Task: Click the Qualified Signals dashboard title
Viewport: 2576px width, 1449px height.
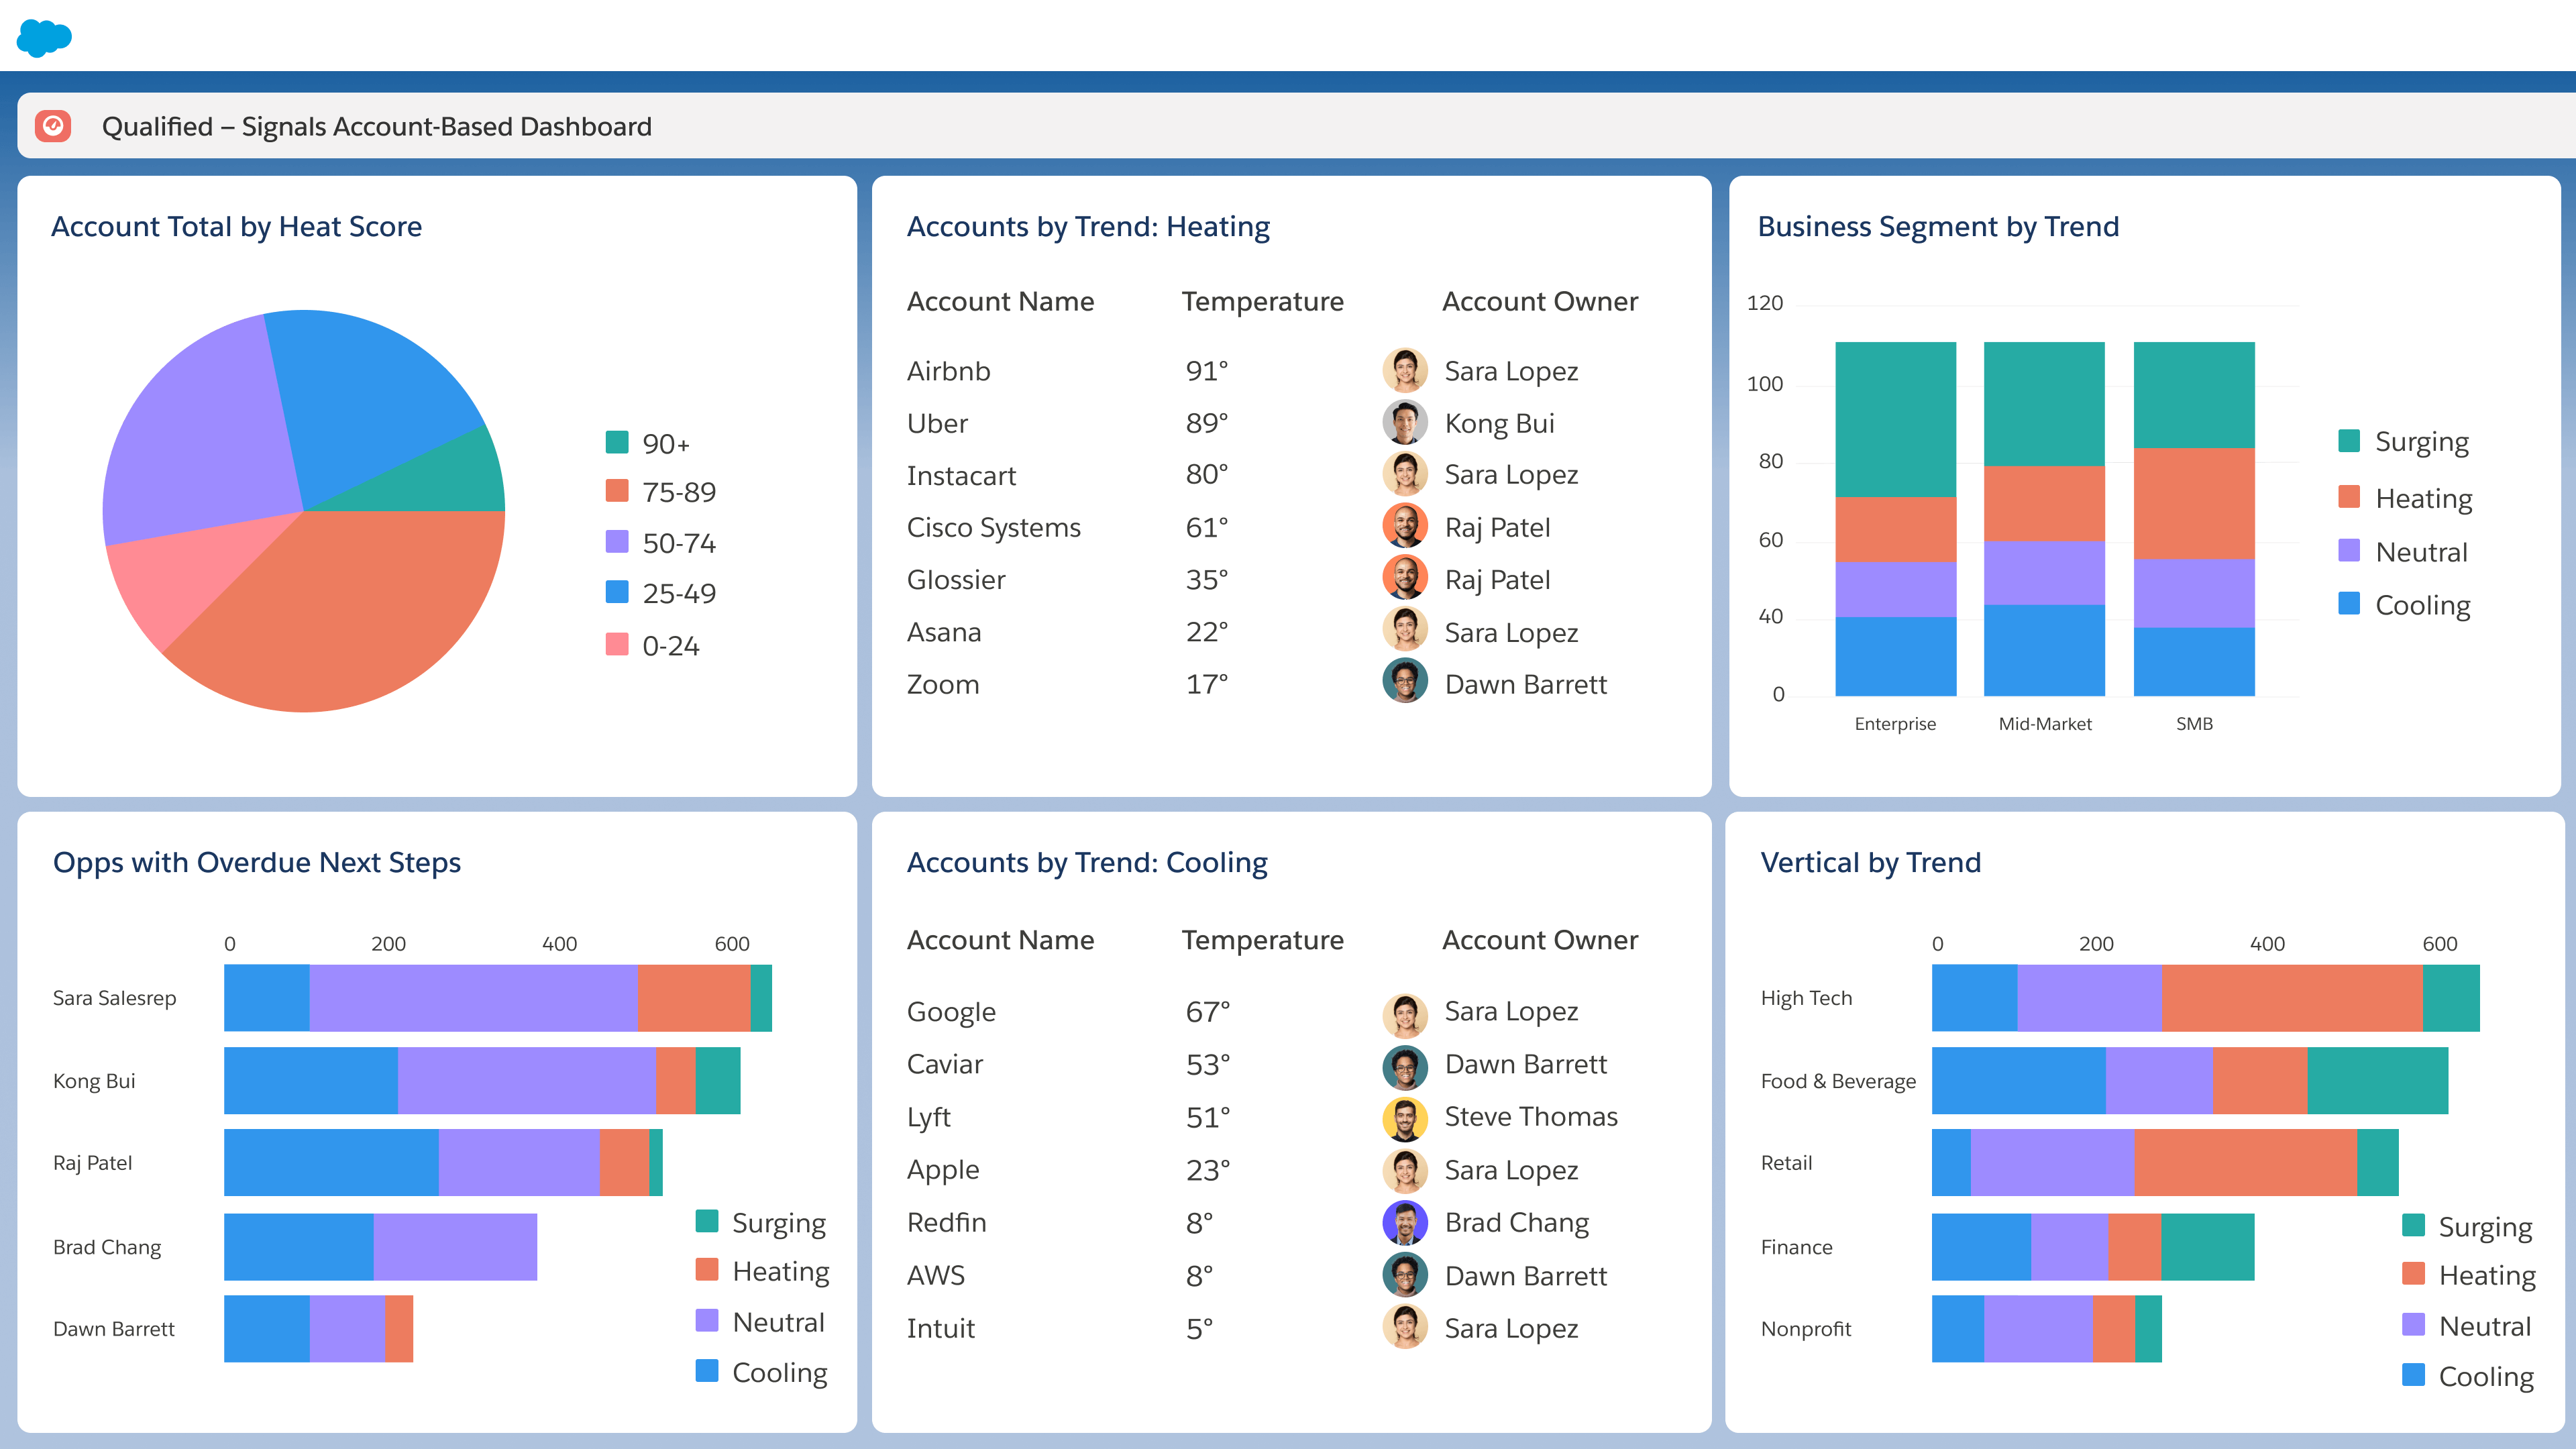Action: pos(376,127)
